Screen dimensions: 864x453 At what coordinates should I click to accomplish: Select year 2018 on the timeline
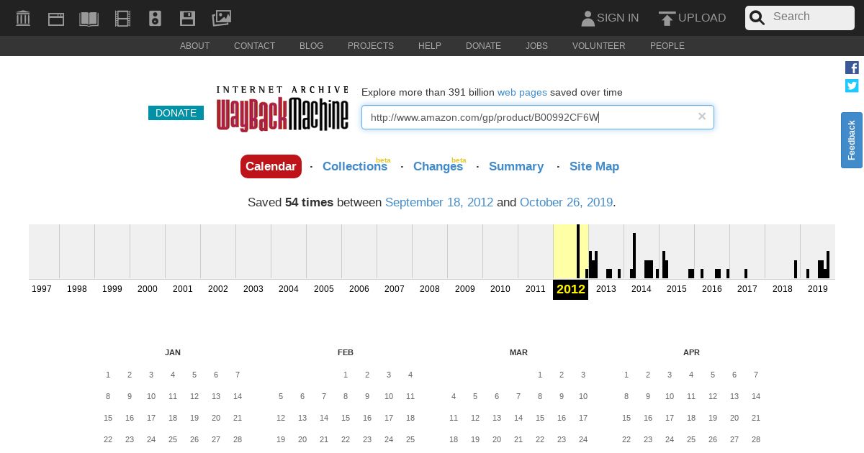click(x=783, y=289)
